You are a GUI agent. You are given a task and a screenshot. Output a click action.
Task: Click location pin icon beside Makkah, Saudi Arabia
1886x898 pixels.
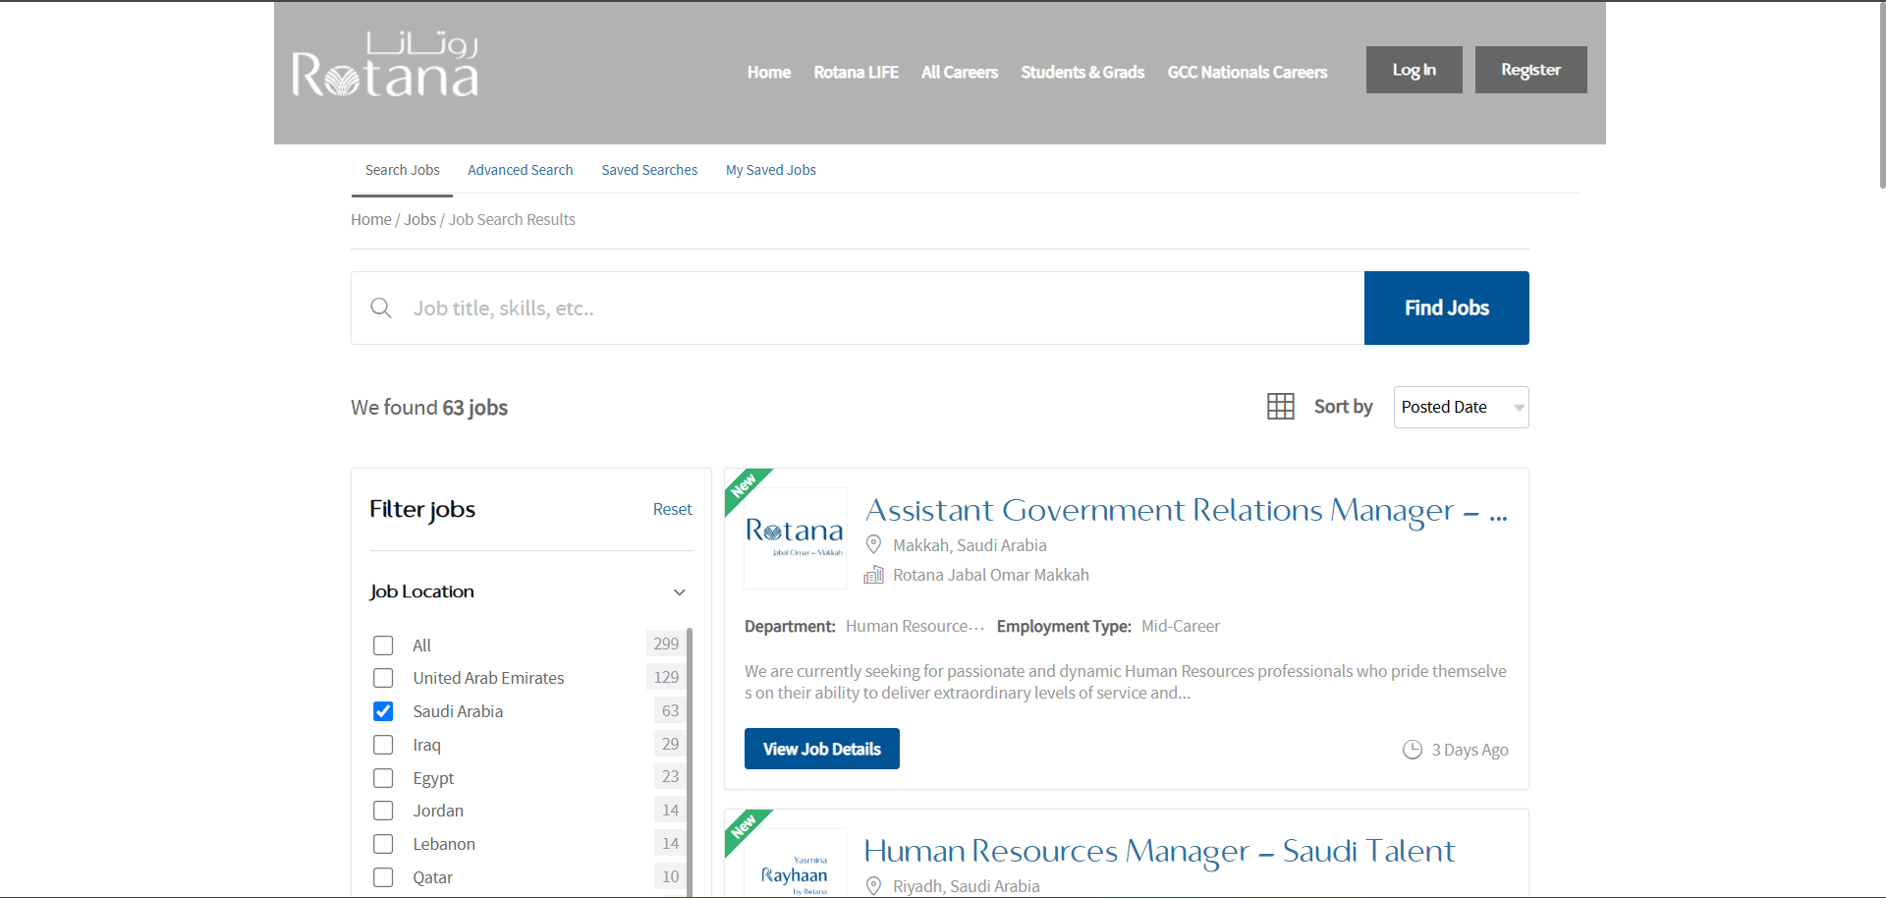(873, 545)
